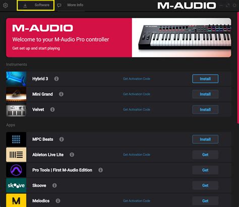Install MPC Beats

[205, 139]
